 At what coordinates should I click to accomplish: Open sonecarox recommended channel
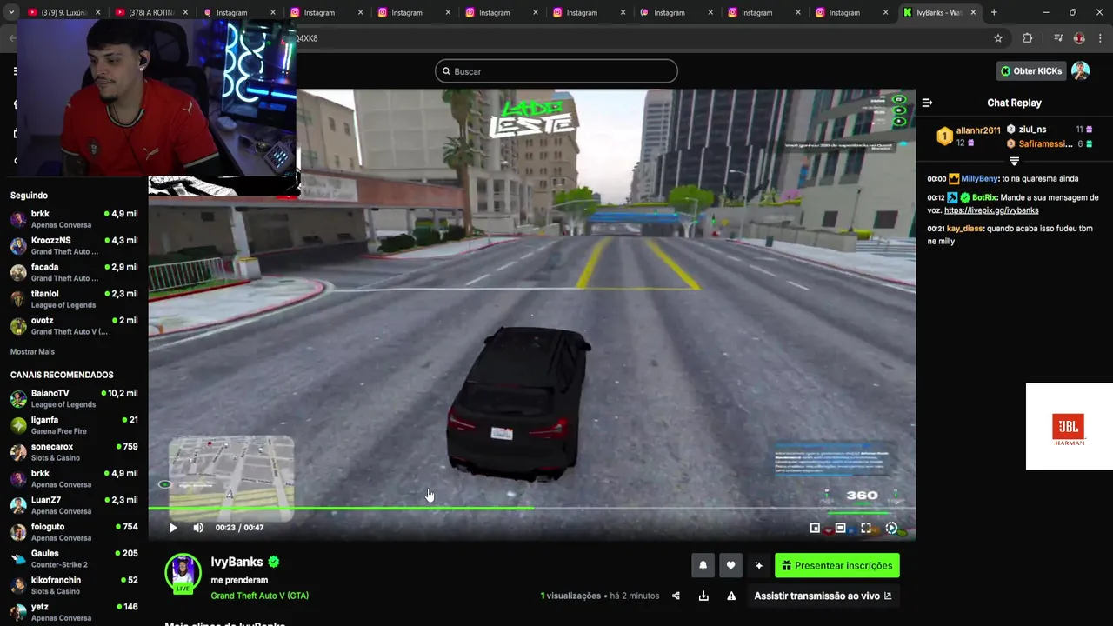click(74, 452)
